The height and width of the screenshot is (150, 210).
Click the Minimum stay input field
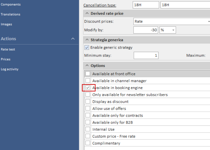click(x=146, y=55)
